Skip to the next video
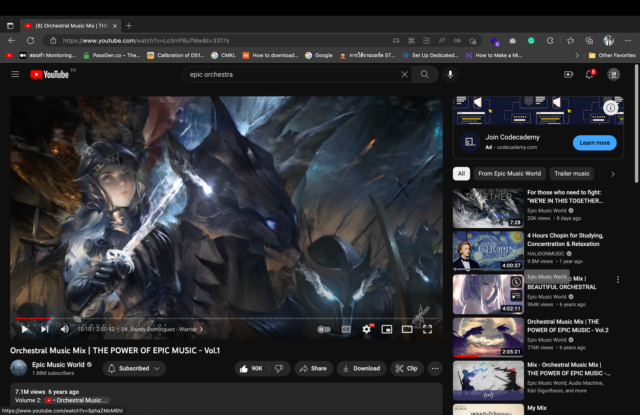Screen dimensions: 640x415 pyautogui.click(x=45, y=329)
